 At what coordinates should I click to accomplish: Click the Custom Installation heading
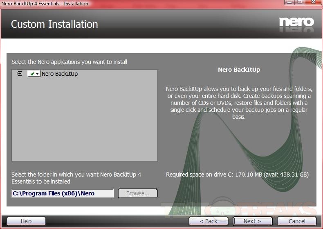tap(54, 24)
